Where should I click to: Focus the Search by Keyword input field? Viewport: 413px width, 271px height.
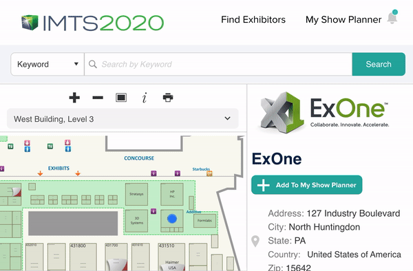pos(218,64)
